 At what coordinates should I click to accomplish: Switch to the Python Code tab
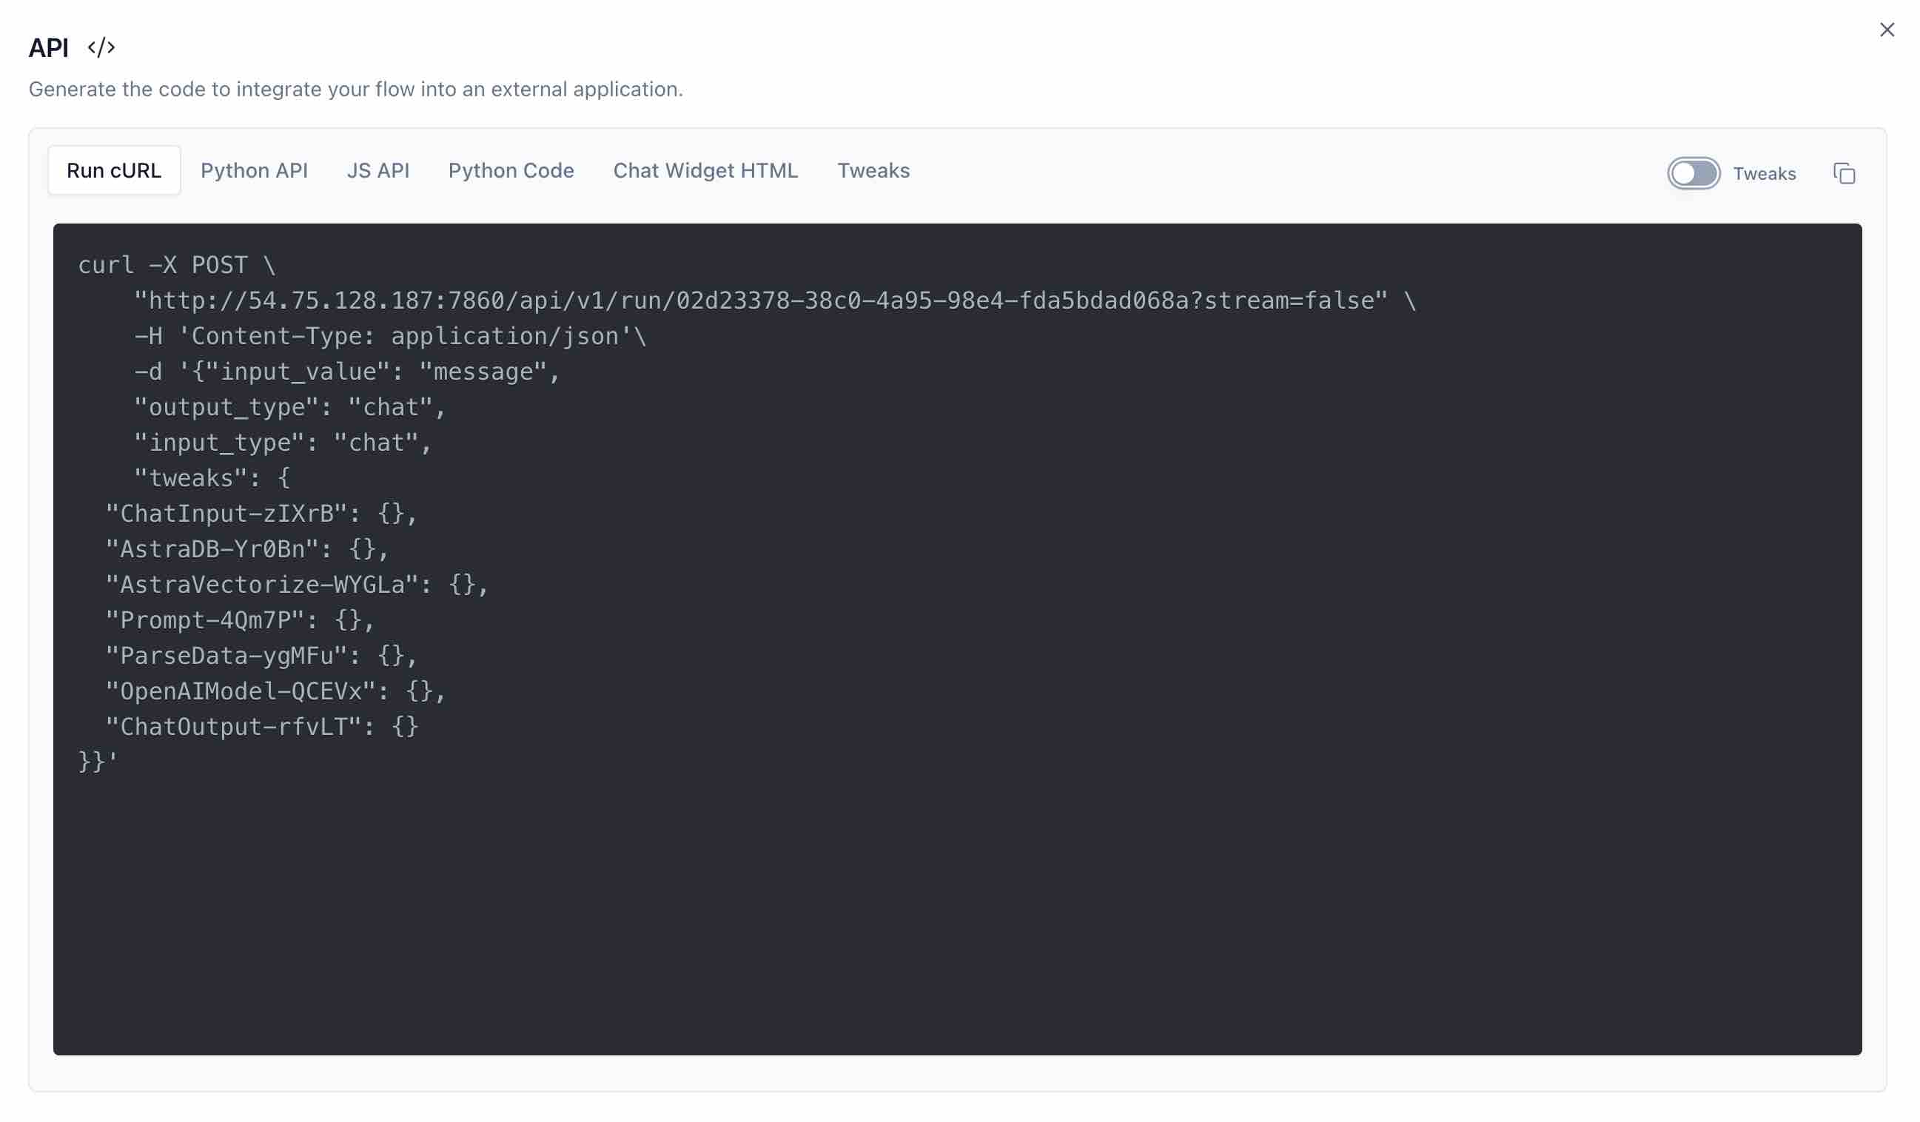pos(511,171)
